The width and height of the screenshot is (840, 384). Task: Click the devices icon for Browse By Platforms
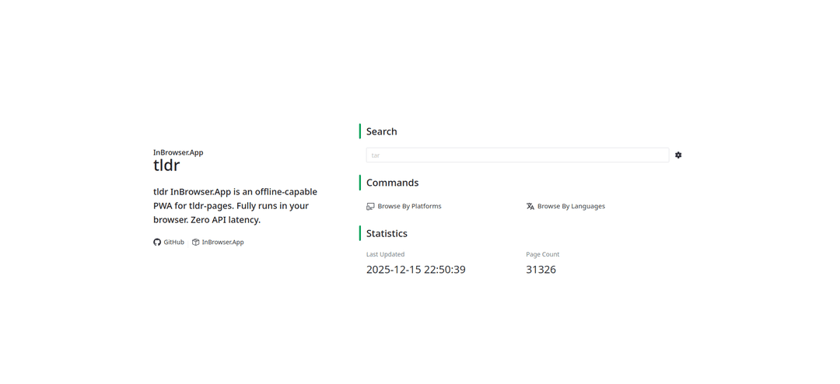(370, 207)
